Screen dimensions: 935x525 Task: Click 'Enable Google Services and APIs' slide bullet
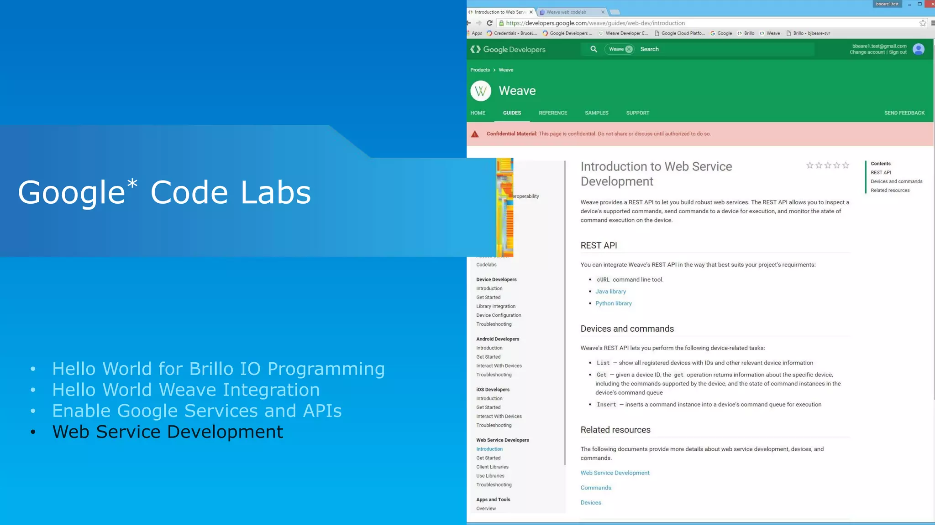tap(197, 411)
